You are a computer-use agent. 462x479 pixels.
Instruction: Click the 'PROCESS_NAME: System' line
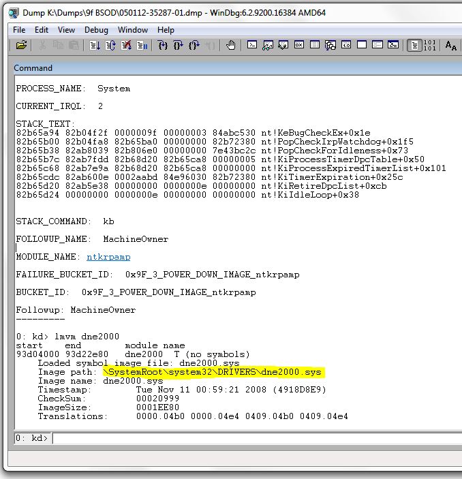[x=73, y=89]
